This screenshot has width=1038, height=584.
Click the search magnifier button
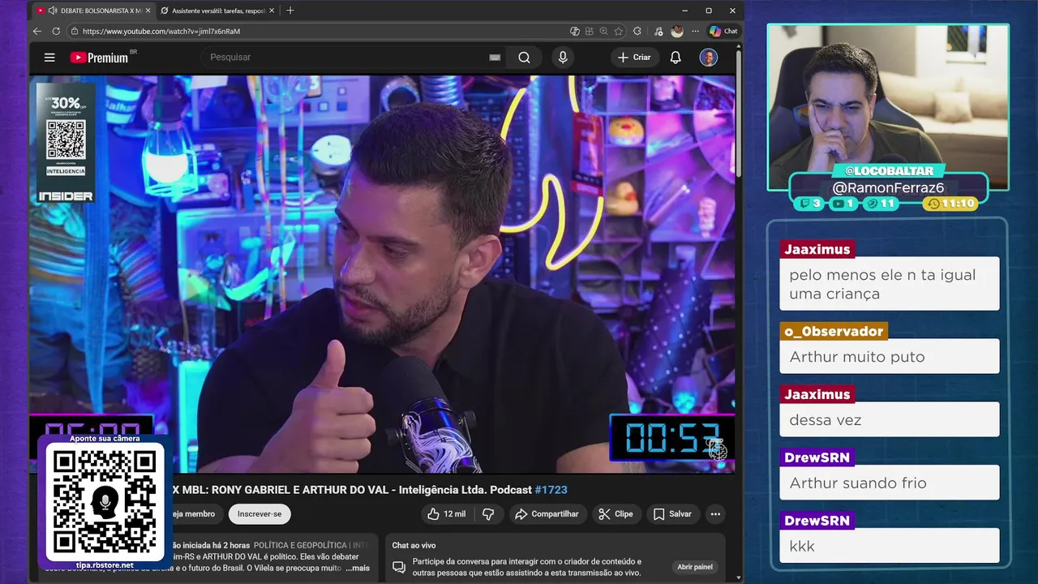tap(524, 58)
